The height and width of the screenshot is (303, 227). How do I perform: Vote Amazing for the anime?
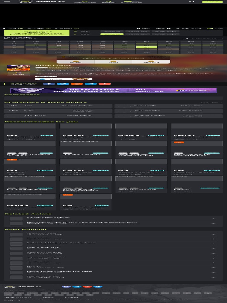coord(151,62)
